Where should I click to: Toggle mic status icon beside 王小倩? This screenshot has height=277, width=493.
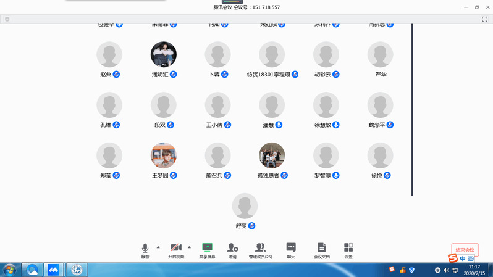227,125
